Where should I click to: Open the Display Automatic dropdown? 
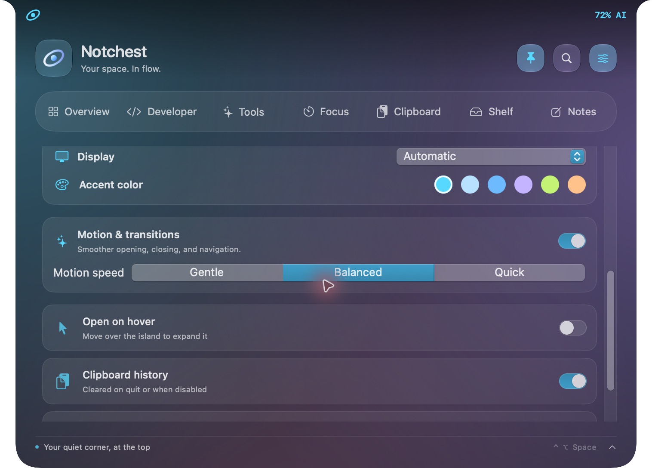click(491, 157)
